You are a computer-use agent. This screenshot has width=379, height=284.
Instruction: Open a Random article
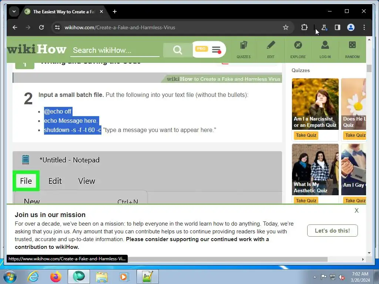pos(352,50)
